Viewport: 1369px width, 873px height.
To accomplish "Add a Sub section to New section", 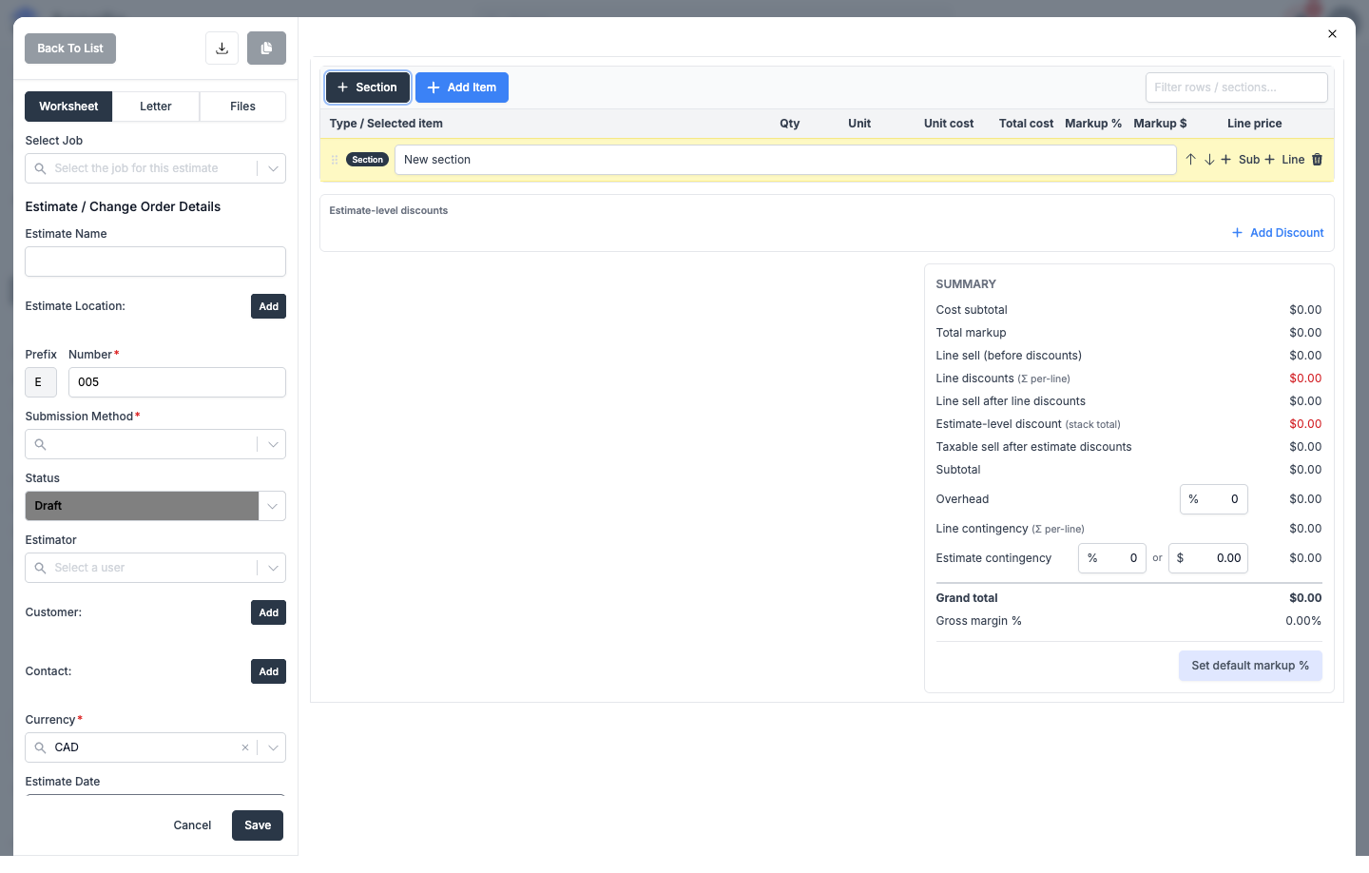I will pyautogui.click(x=1241, y=160).
